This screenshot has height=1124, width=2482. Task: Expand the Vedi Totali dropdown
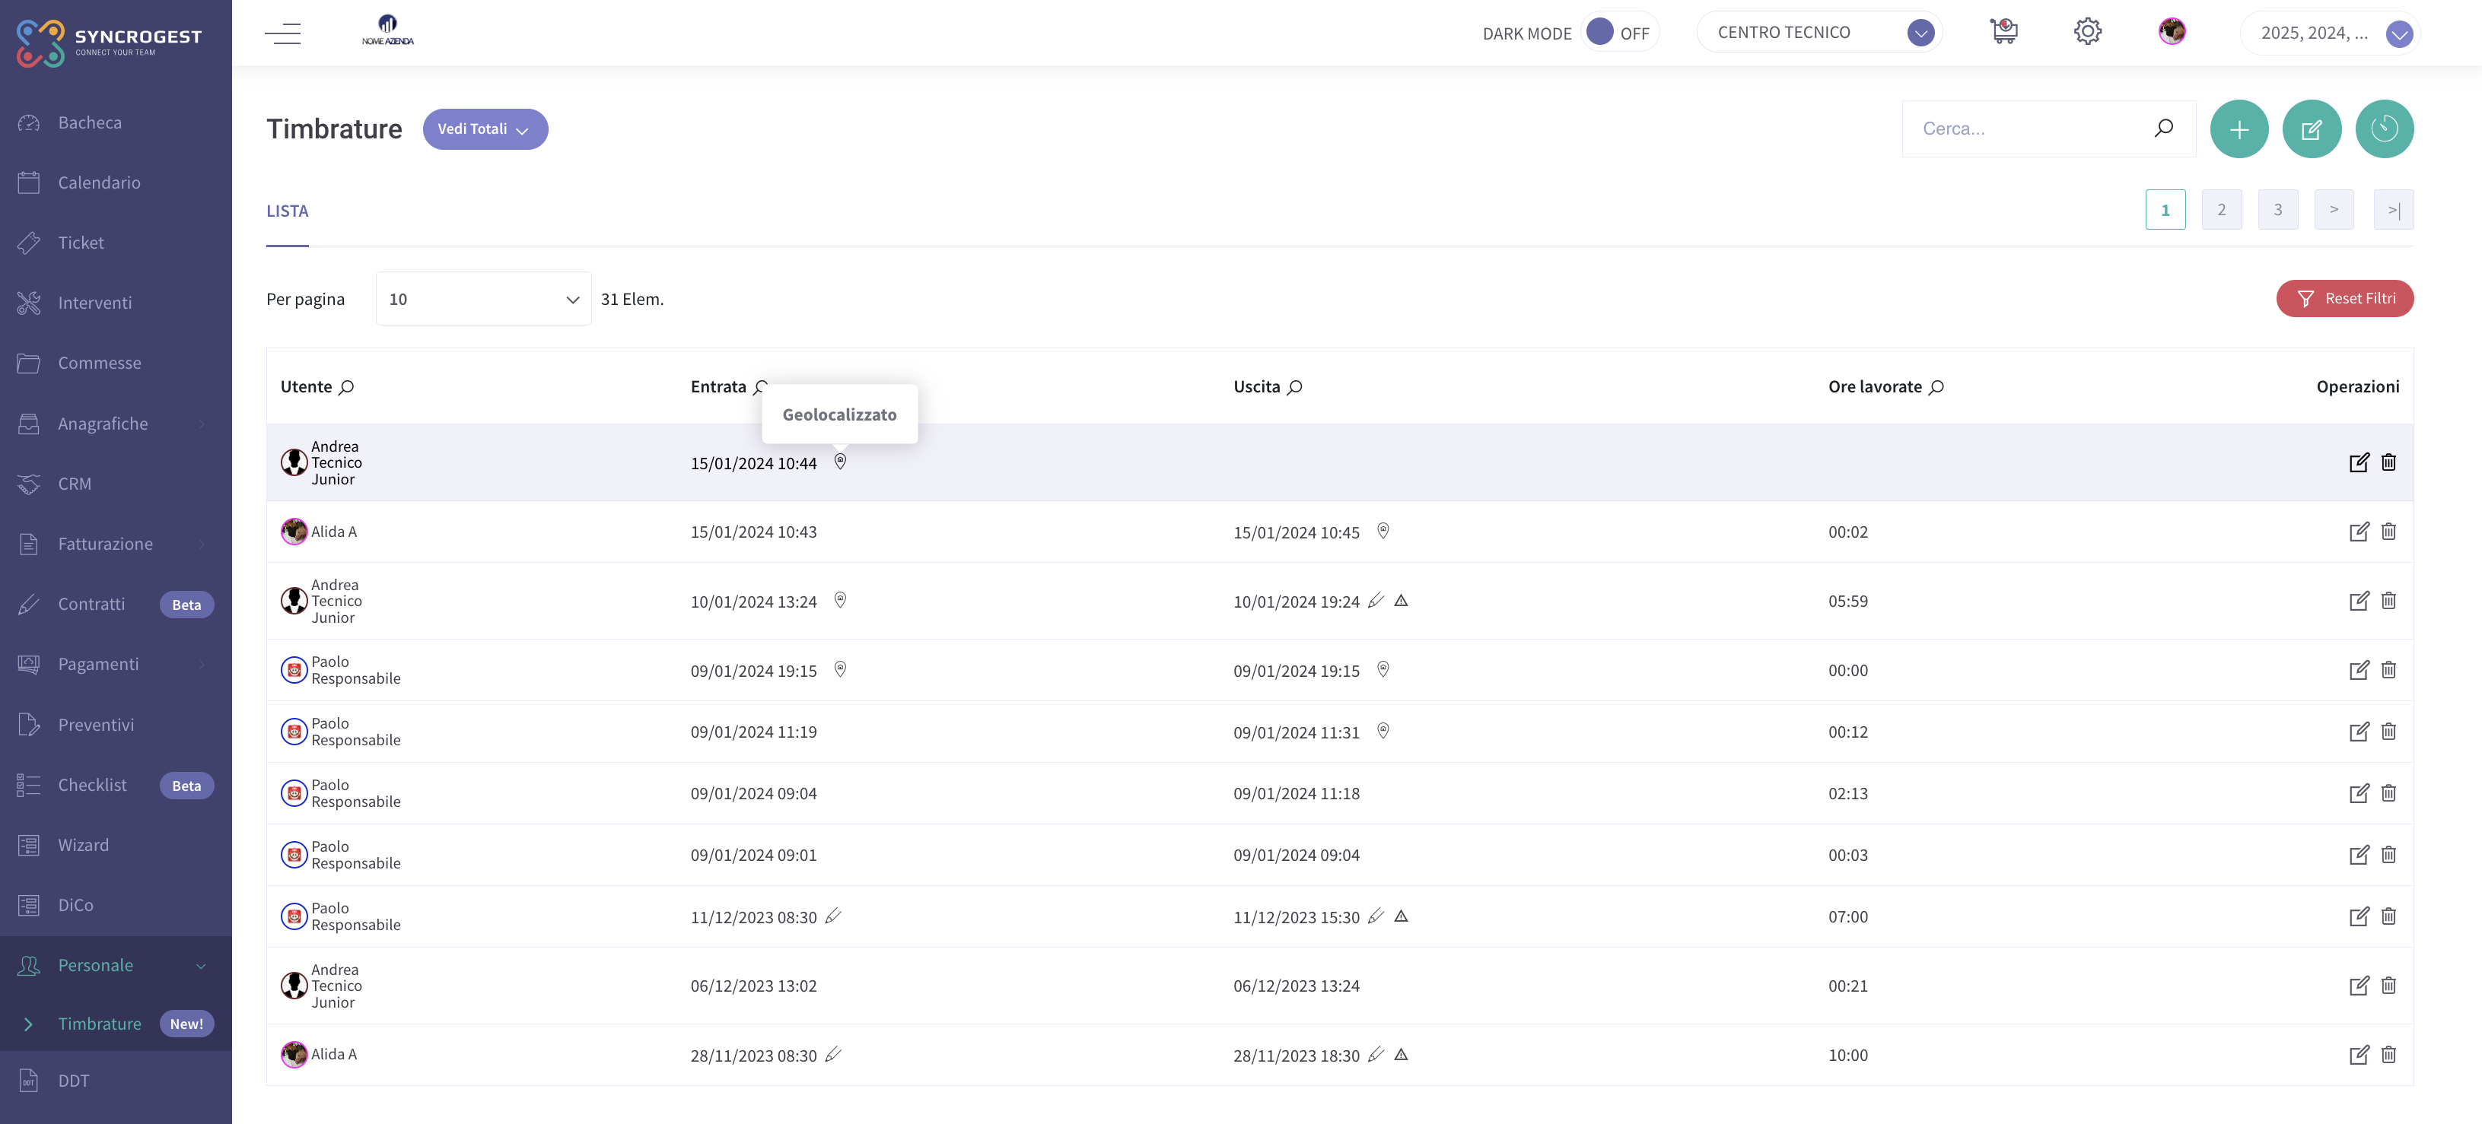point(485,129)
